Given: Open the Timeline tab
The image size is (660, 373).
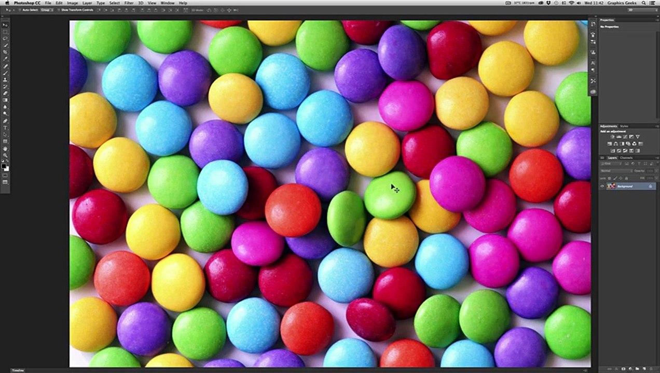Looking at the screenshot, I should tap(18, 370).
